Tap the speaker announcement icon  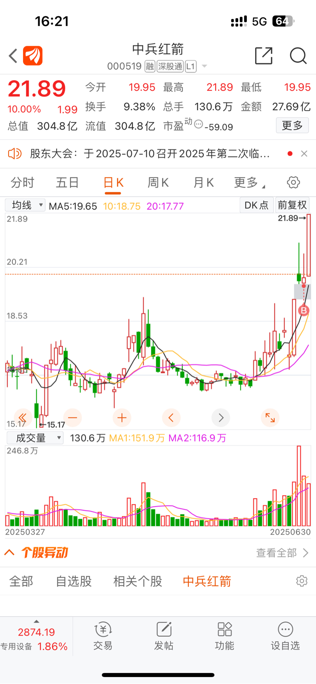pyautogui.click(x=15, y=154)
